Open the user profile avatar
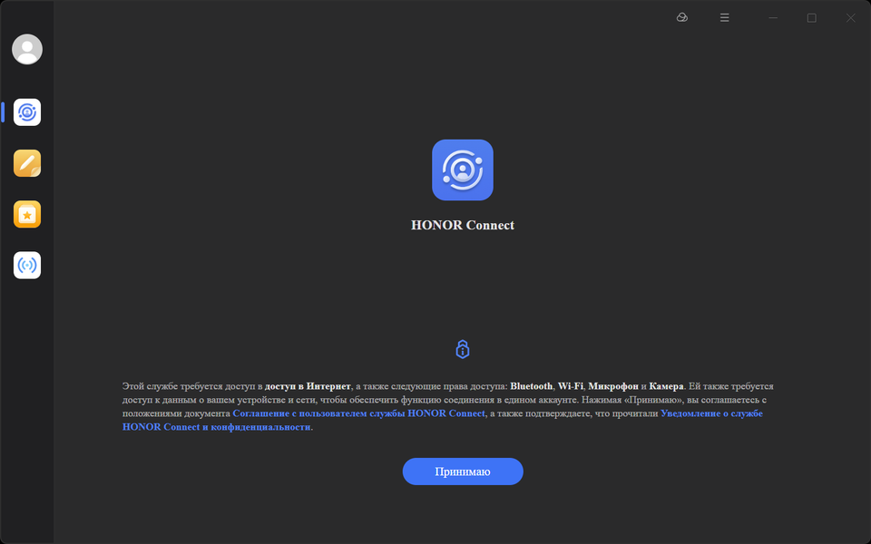 point(27,49)
